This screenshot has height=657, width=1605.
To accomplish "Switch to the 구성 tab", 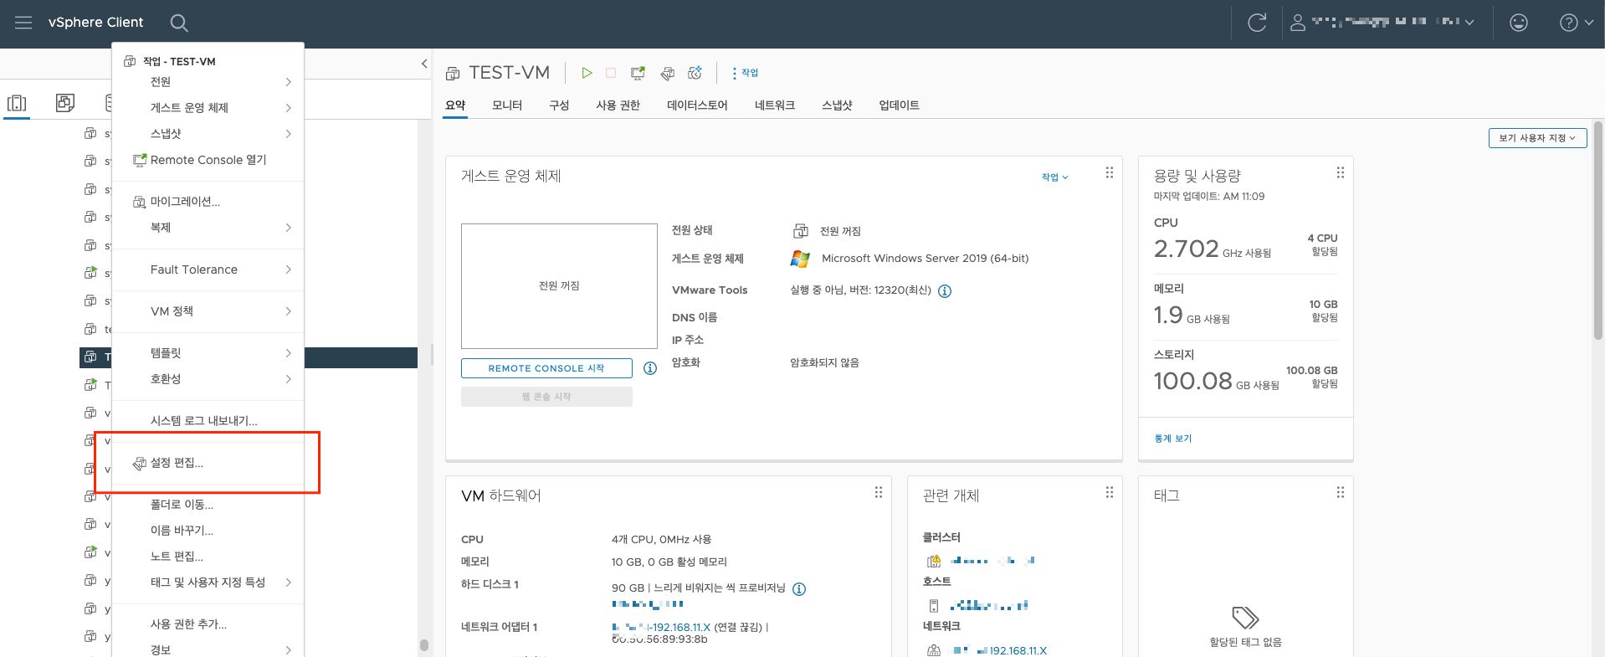I will coord(559,105).
